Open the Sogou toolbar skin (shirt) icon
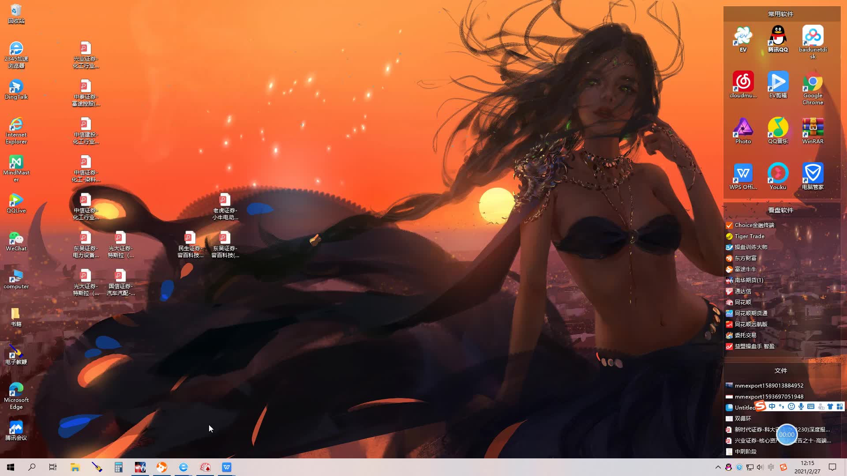 point(830,406)
